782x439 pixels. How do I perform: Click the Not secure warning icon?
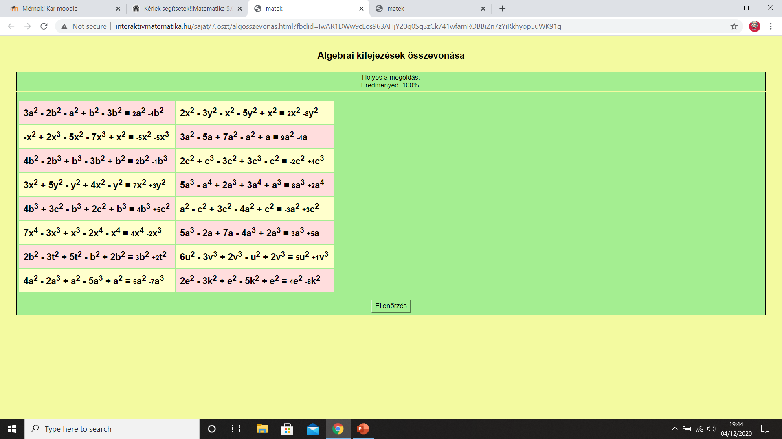(64, 26)
